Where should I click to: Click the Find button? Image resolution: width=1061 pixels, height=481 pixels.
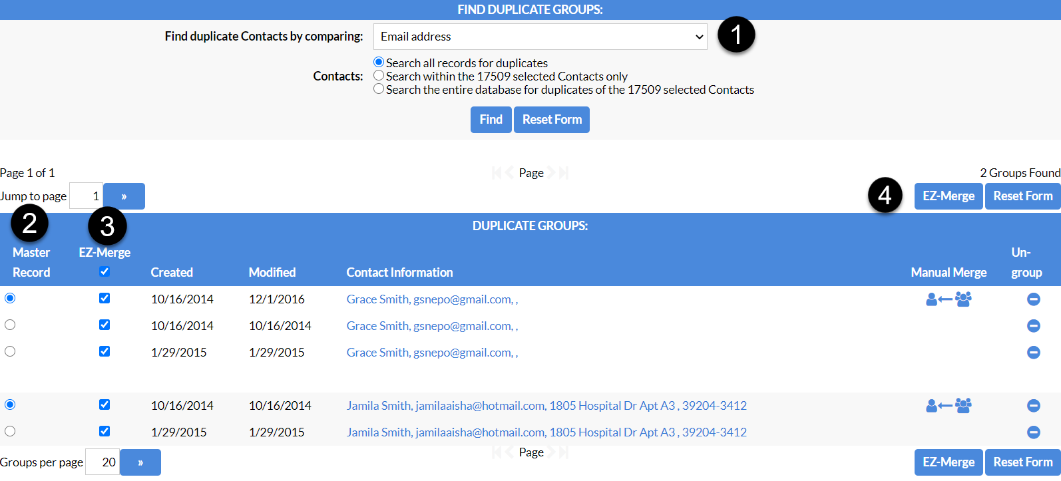tap(491, 120)
